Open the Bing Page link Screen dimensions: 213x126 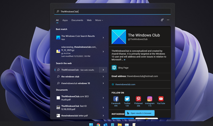coord(123,68)
